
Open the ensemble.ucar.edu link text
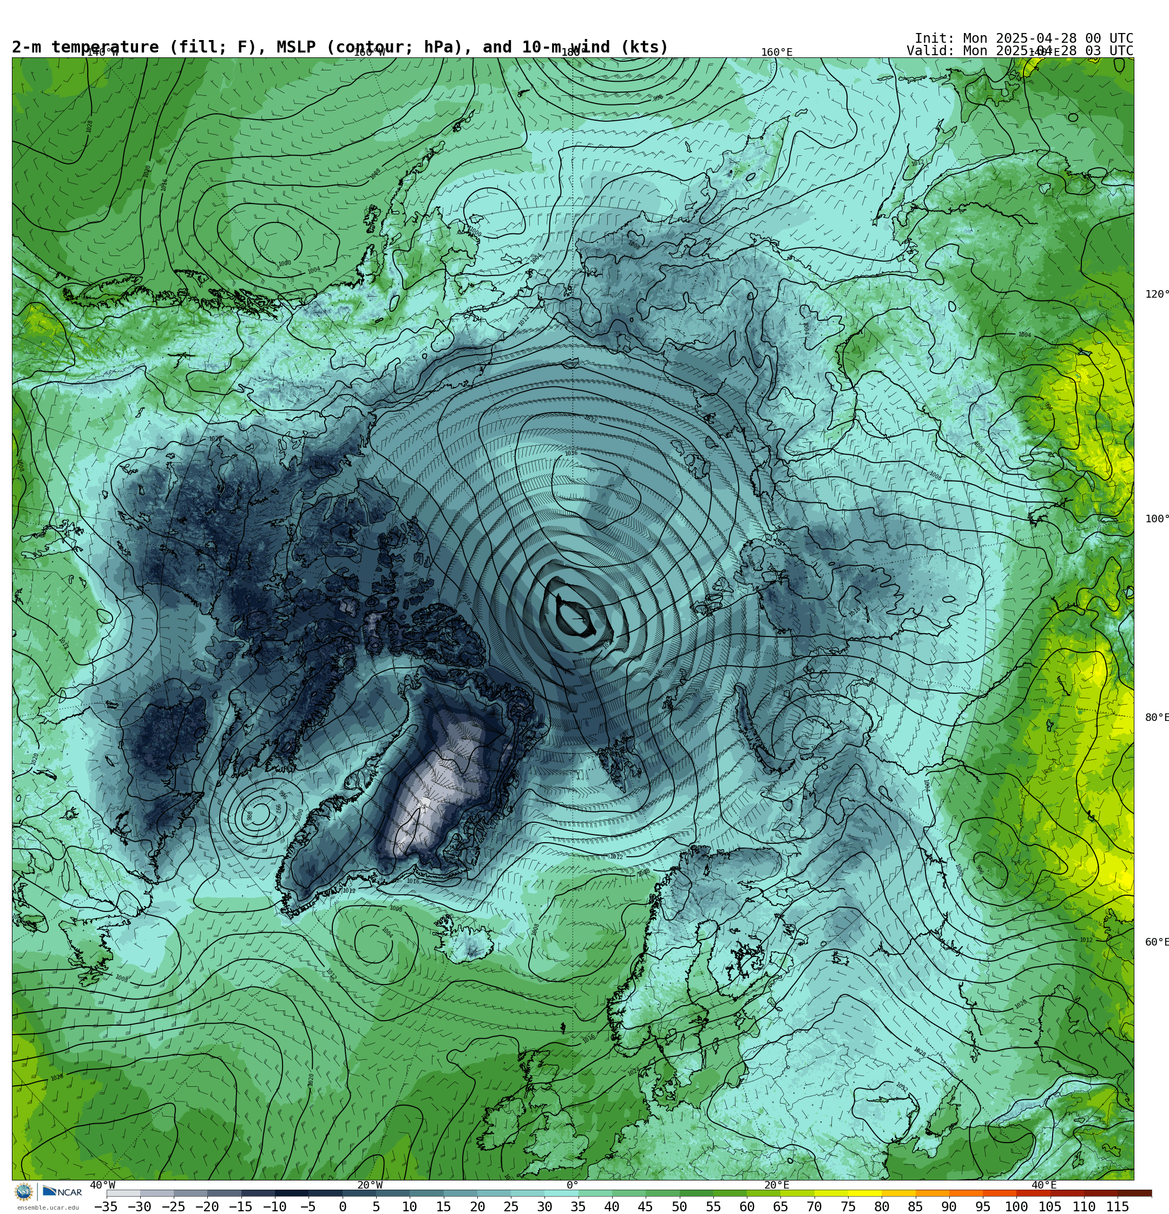point(48,1207)
